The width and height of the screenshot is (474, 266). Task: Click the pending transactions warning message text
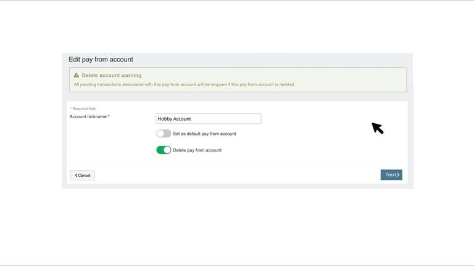[184, 84]
